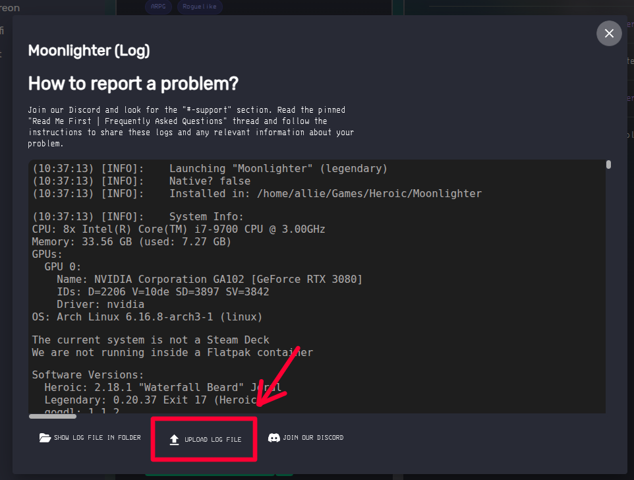Click the vertical scrollbar of the log
The image size is (634, 480).
pos(608,165)
